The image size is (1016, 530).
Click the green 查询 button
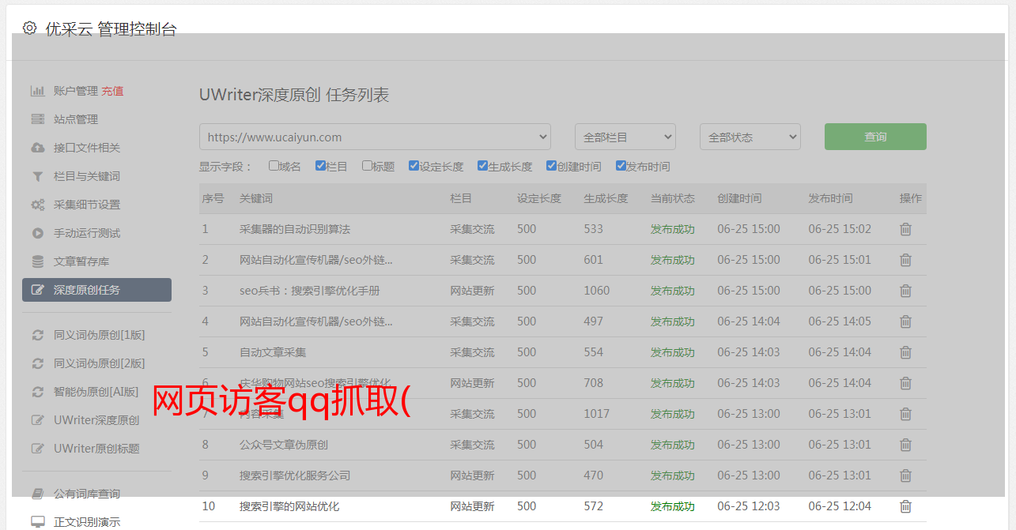click(x=875, y=137)
